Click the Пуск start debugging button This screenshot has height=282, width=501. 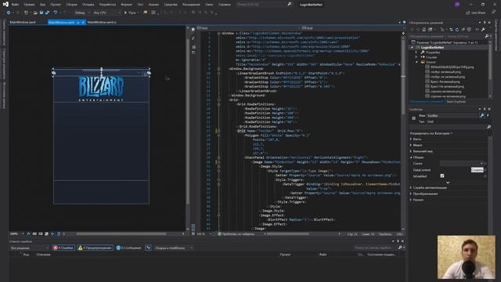132,13
